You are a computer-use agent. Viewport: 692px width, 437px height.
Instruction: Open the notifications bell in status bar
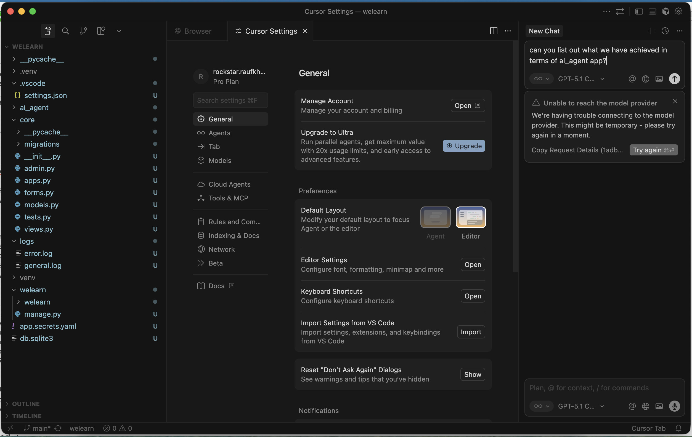678,428
